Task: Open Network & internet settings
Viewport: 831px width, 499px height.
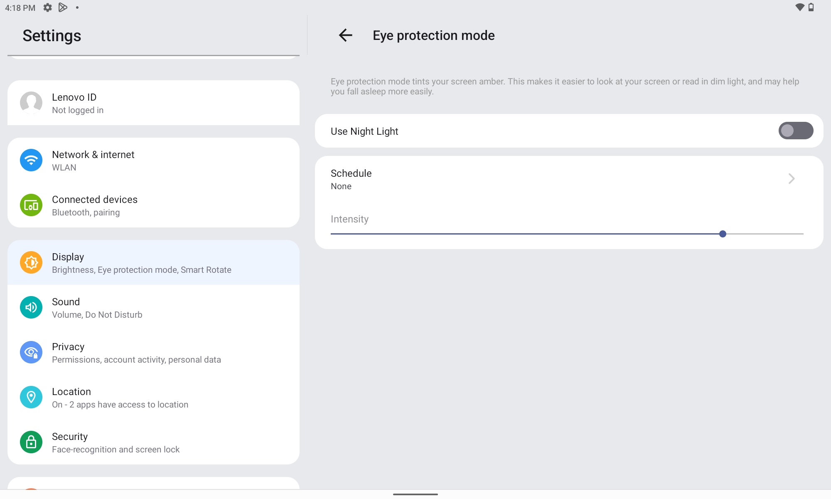Action: tap(153, 160)
